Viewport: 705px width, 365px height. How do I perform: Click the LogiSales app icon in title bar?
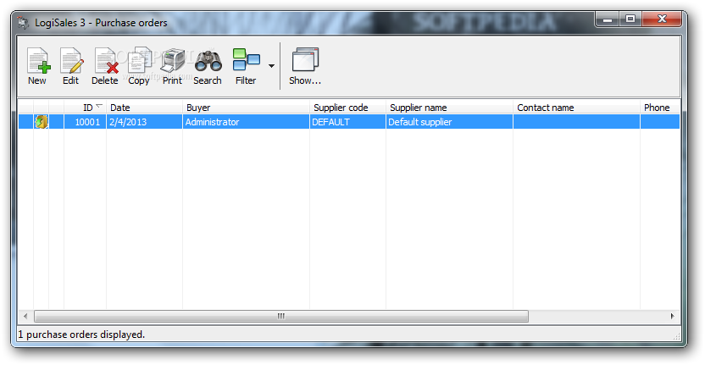(x=23, y=23)
